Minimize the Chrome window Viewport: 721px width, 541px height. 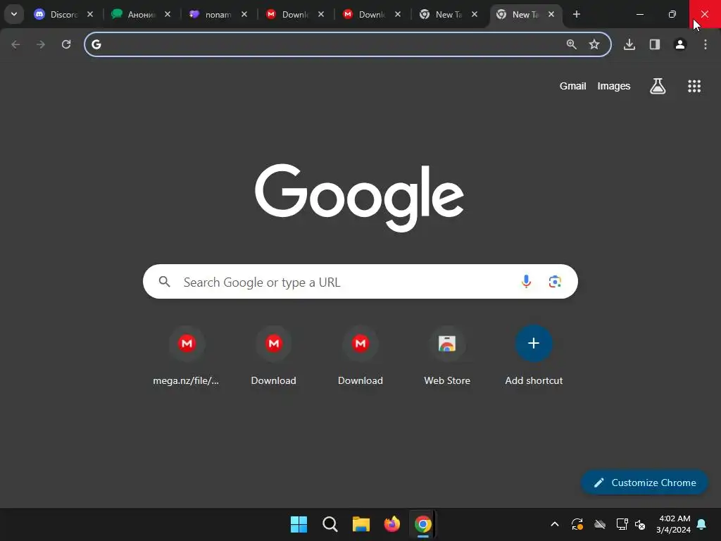[639, 14]
